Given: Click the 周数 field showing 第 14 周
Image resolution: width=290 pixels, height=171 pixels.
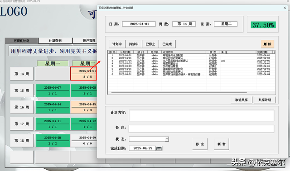Looking at the screenshot, I should click(184, 24).
